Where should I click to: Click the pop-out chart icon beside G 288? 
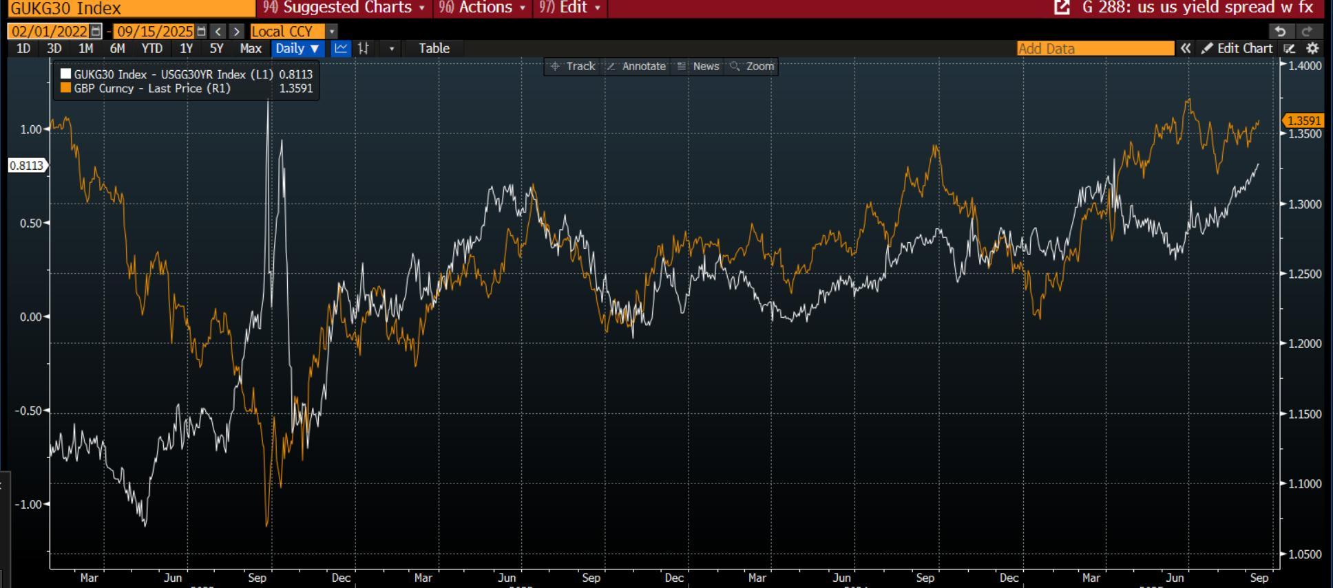click(x=1062, y=8)
